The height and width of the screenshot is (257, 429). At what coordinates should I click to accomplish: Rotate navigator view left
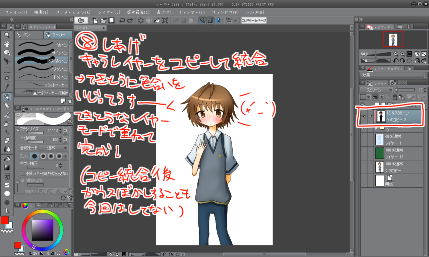click(x=396, y=61)
